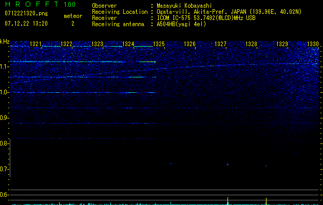Viewport: 323px width, 205px height.
Task: Click the date stamp 07.12.22 13:20
Action: click(26, 24)
